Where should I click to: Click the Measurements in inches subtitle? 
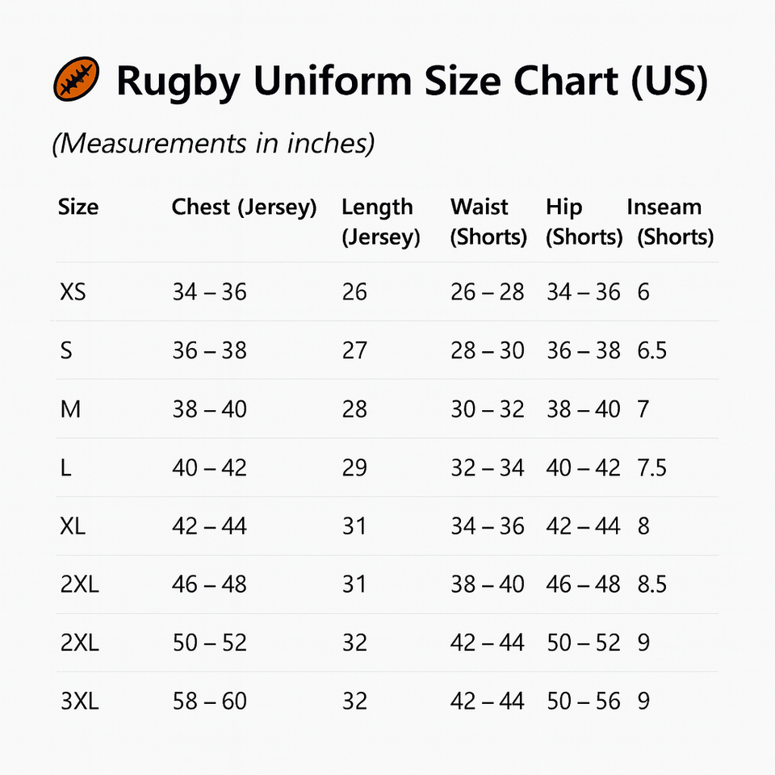(x=213, y=144)
